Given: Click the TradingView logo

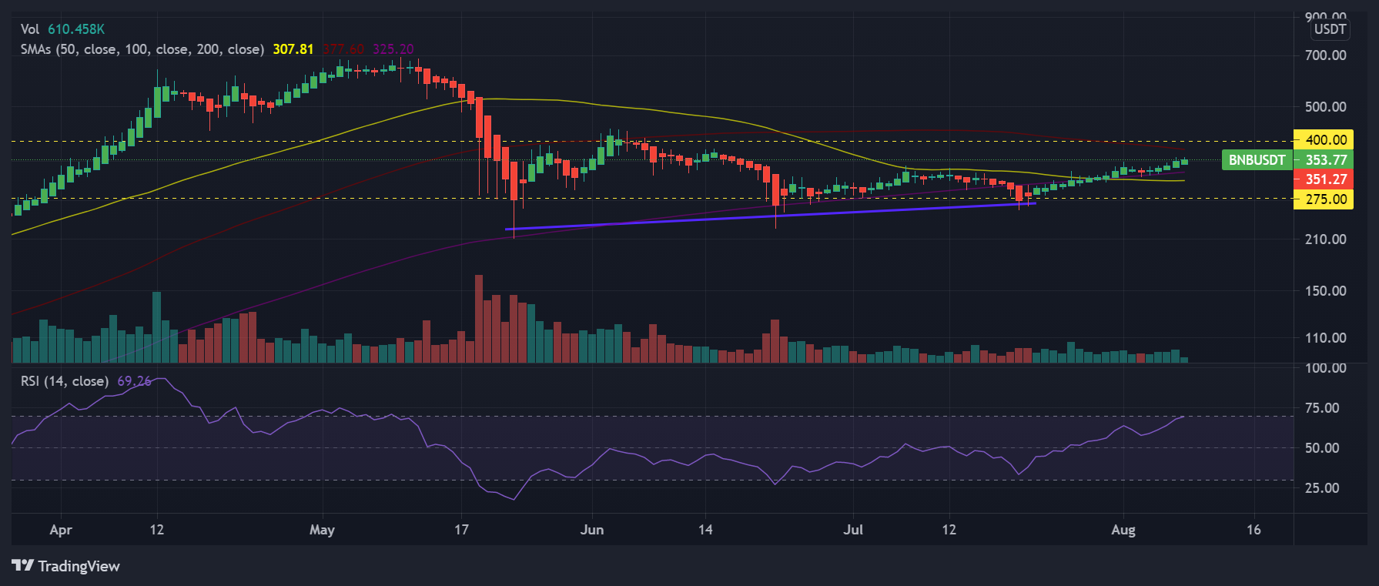Looking at the screenshot, I should pyautogui.click(x=66, y=566).
